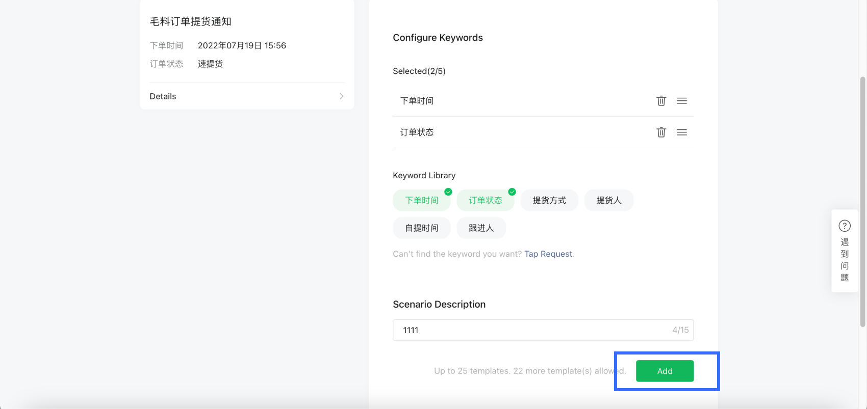
Task: Choose the 跟进人 keyword chip
Action: (481, 228)
